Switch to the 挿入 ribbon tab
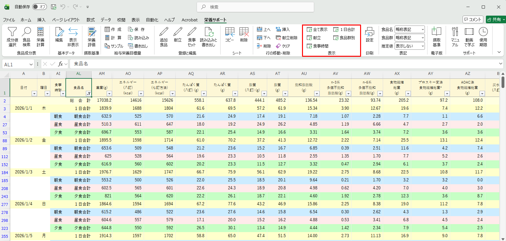The width and height of the screenshot is (506, 241). pyautogui.click(x=41, y=20)
